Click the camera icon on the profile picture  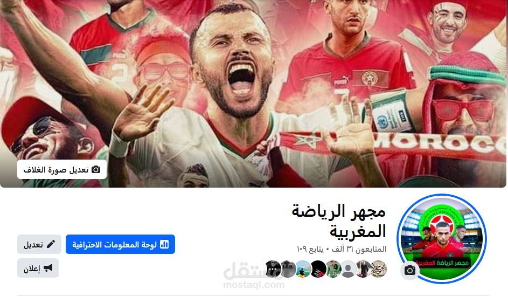click(x=410, y=270)
